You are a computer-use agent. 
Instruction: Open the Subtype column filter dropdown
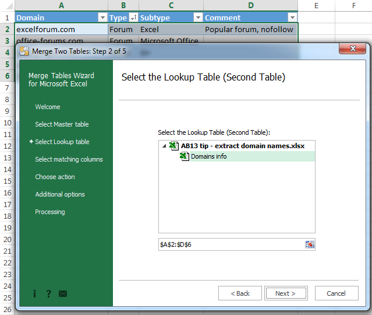coord(197,17)
